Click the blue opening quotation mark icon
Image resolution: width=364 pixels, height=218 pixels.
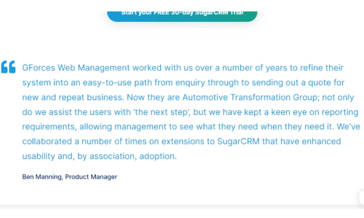[8, 67]
